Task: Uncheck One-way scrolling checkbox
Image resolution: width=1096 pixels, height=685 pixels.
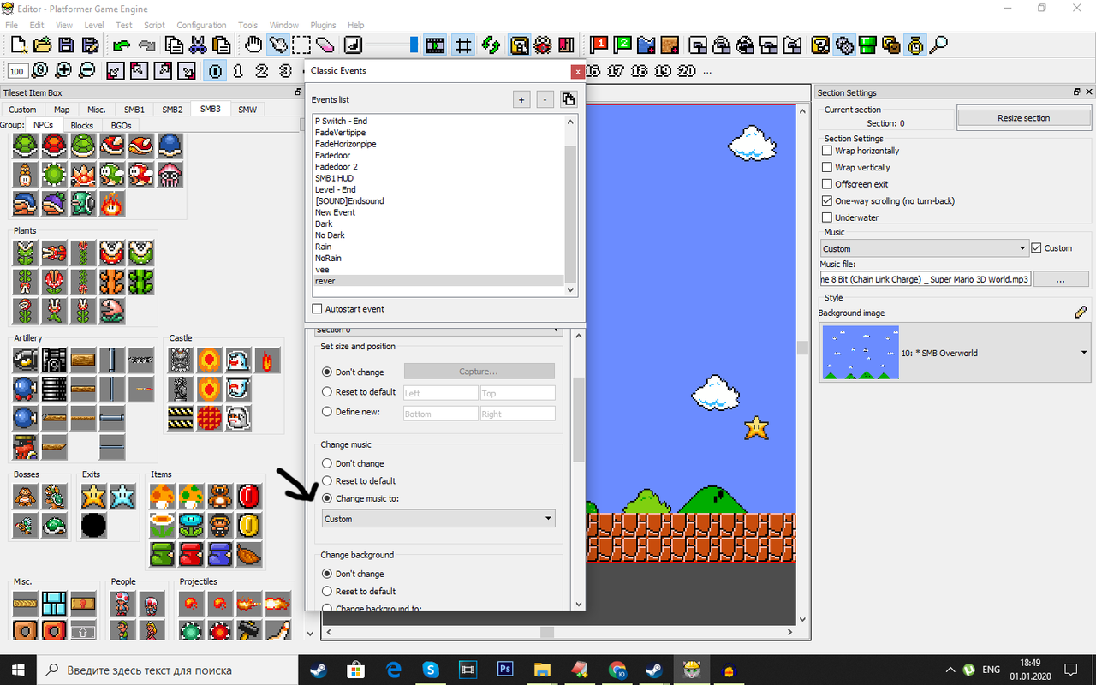Action: tap(827, 201)
